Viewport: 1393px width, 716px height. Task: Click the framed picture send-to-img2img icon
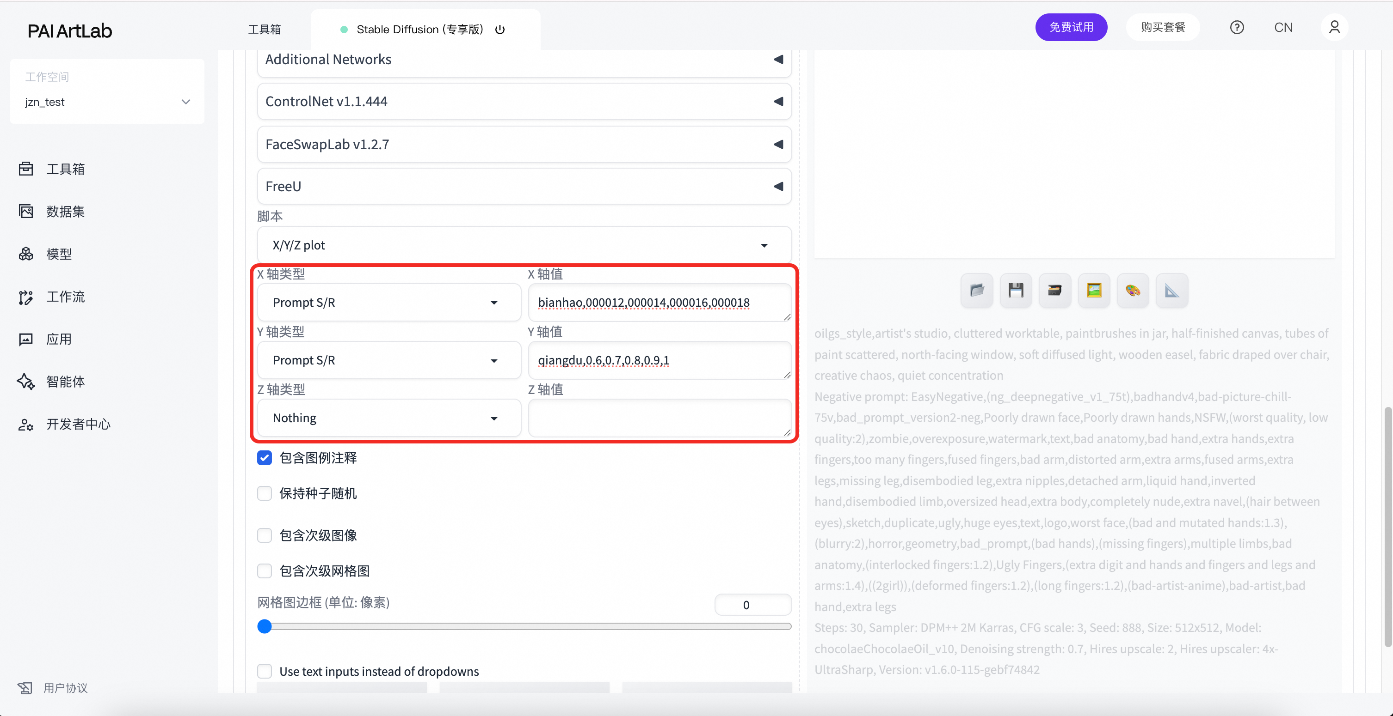click(x=1093, y=291)
